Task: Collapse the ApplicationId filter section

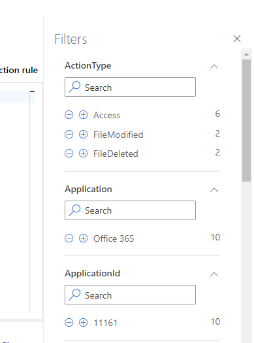Action: (x=214, y=274)
